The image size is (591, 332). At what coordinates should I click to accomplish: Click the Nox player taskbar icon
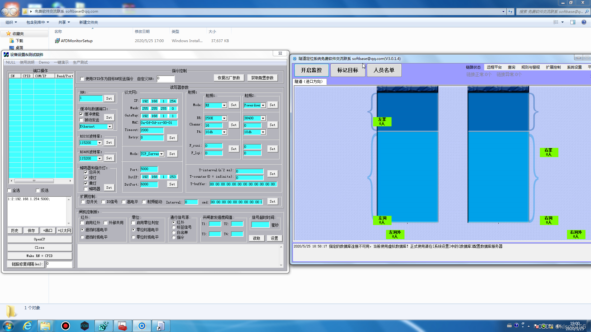pyautogui.click(x=85, y=326)
